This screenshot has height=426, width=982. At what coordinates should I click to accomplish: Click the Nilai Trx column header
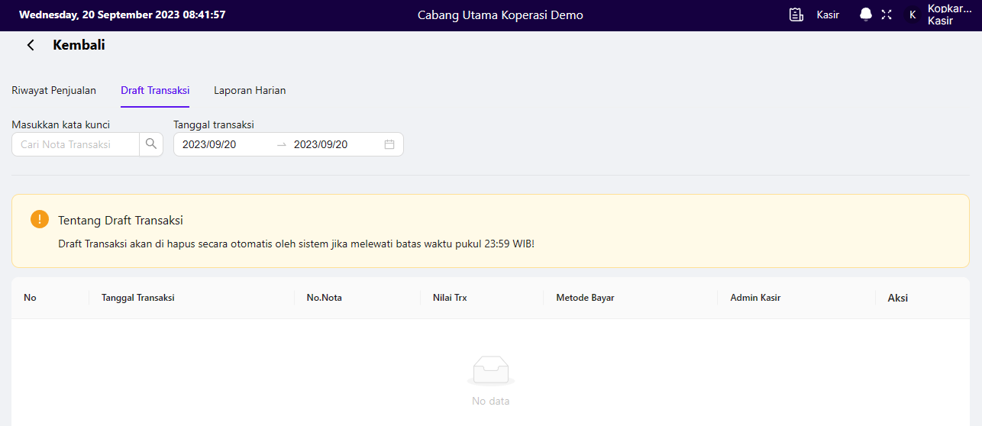pos(450,298)
